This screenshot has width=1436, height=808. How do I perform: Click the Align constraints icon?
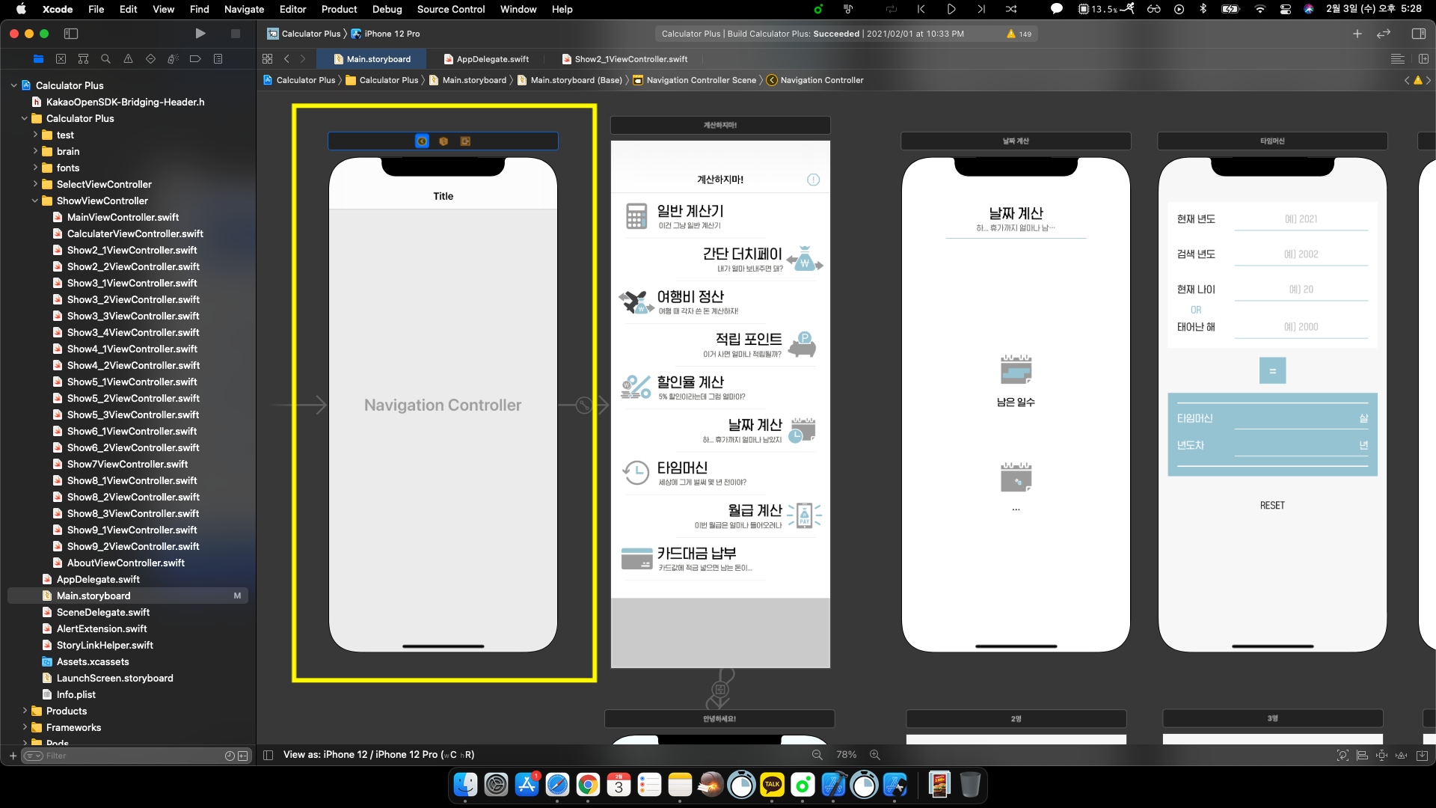click(x=1362, y=756)
